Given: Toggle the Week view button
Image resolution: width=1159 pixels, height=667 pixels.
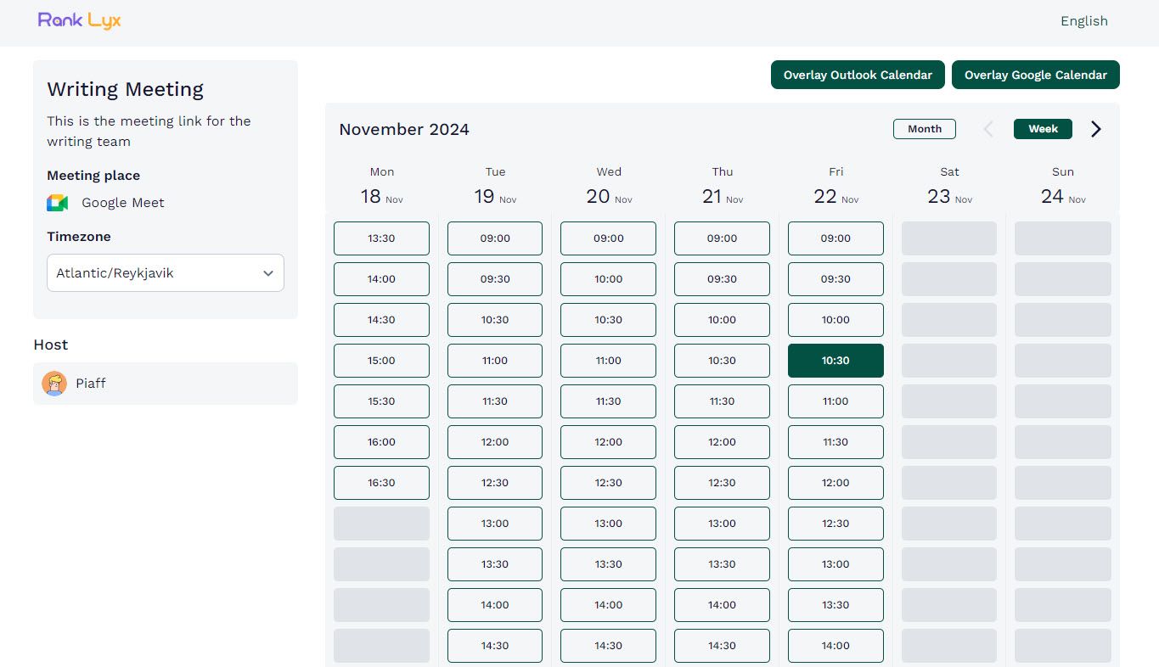Looking at the screenshot, I should pos(1042,128).
